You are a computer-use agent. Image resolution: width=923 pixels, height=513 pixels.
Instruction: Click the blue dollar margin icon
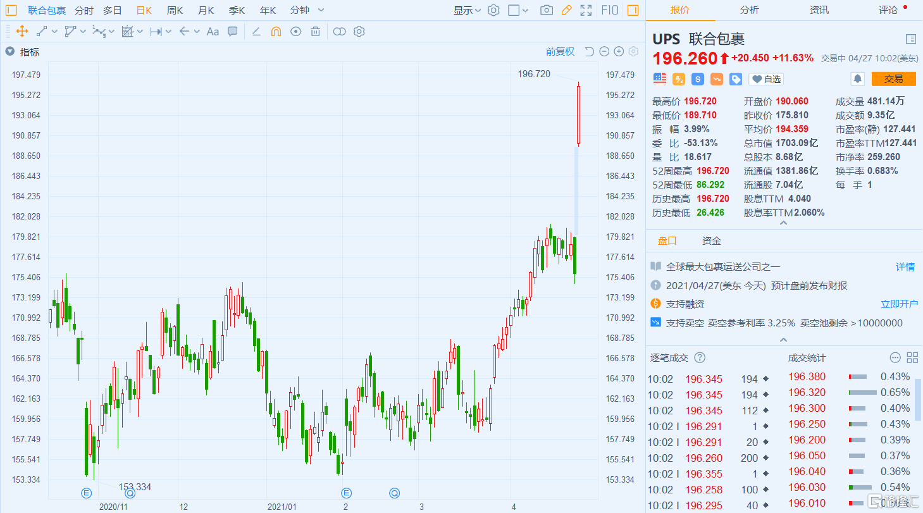[x=698, y=79]
